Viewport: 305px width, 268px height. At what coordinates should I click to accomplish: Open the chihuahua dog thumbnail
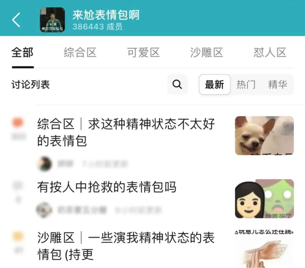click(264, 135)
